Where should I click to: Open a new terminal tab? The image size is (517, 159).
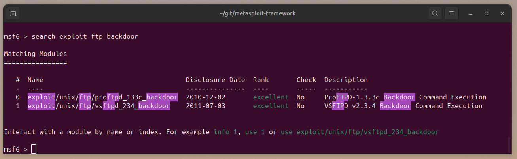point(13,13)
